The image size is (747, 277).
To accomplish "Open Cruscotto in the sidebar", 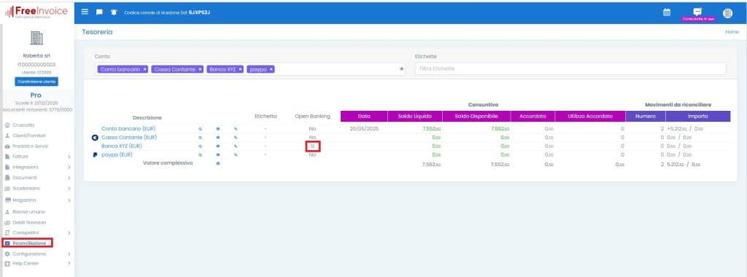I will [x=20, y=125].
